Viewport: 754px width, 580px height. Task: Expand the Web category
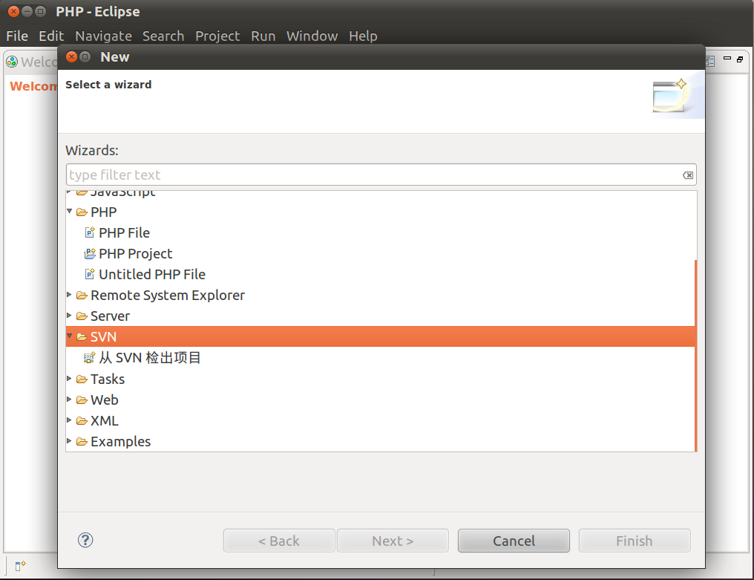69,399
